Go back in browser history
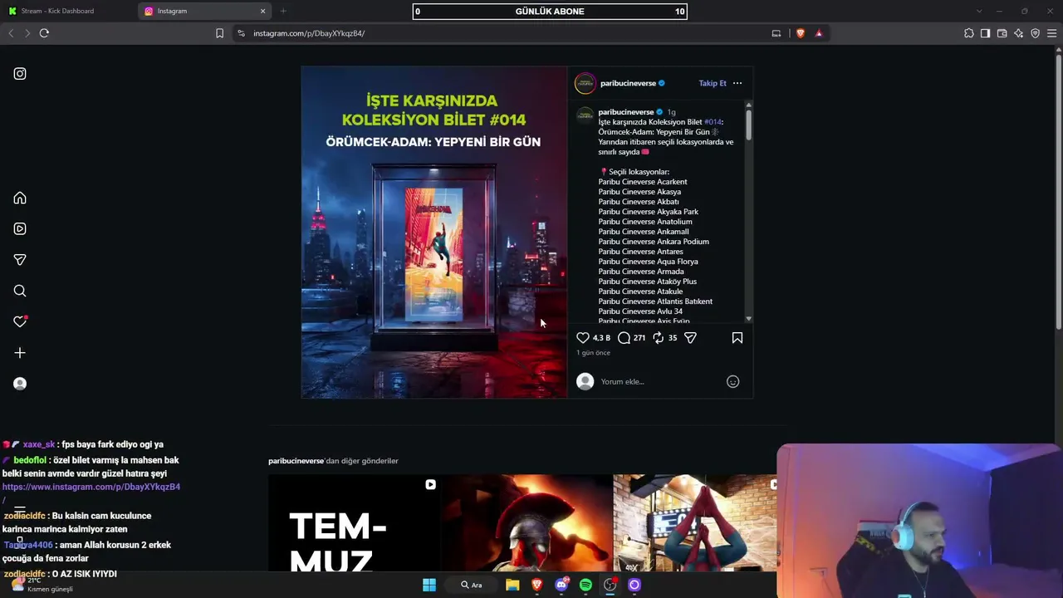 click(11, 33)
